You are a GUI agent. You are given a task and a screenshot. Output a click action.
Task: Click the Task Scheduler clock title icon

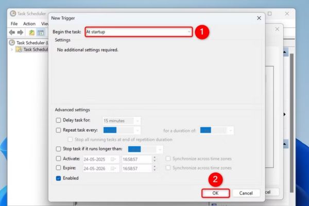[x=13, y=14]
